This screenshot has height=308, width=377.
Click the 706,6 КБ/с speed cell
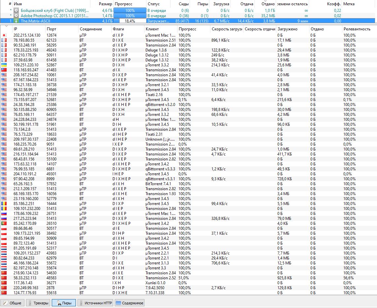[x=220, y=263]
